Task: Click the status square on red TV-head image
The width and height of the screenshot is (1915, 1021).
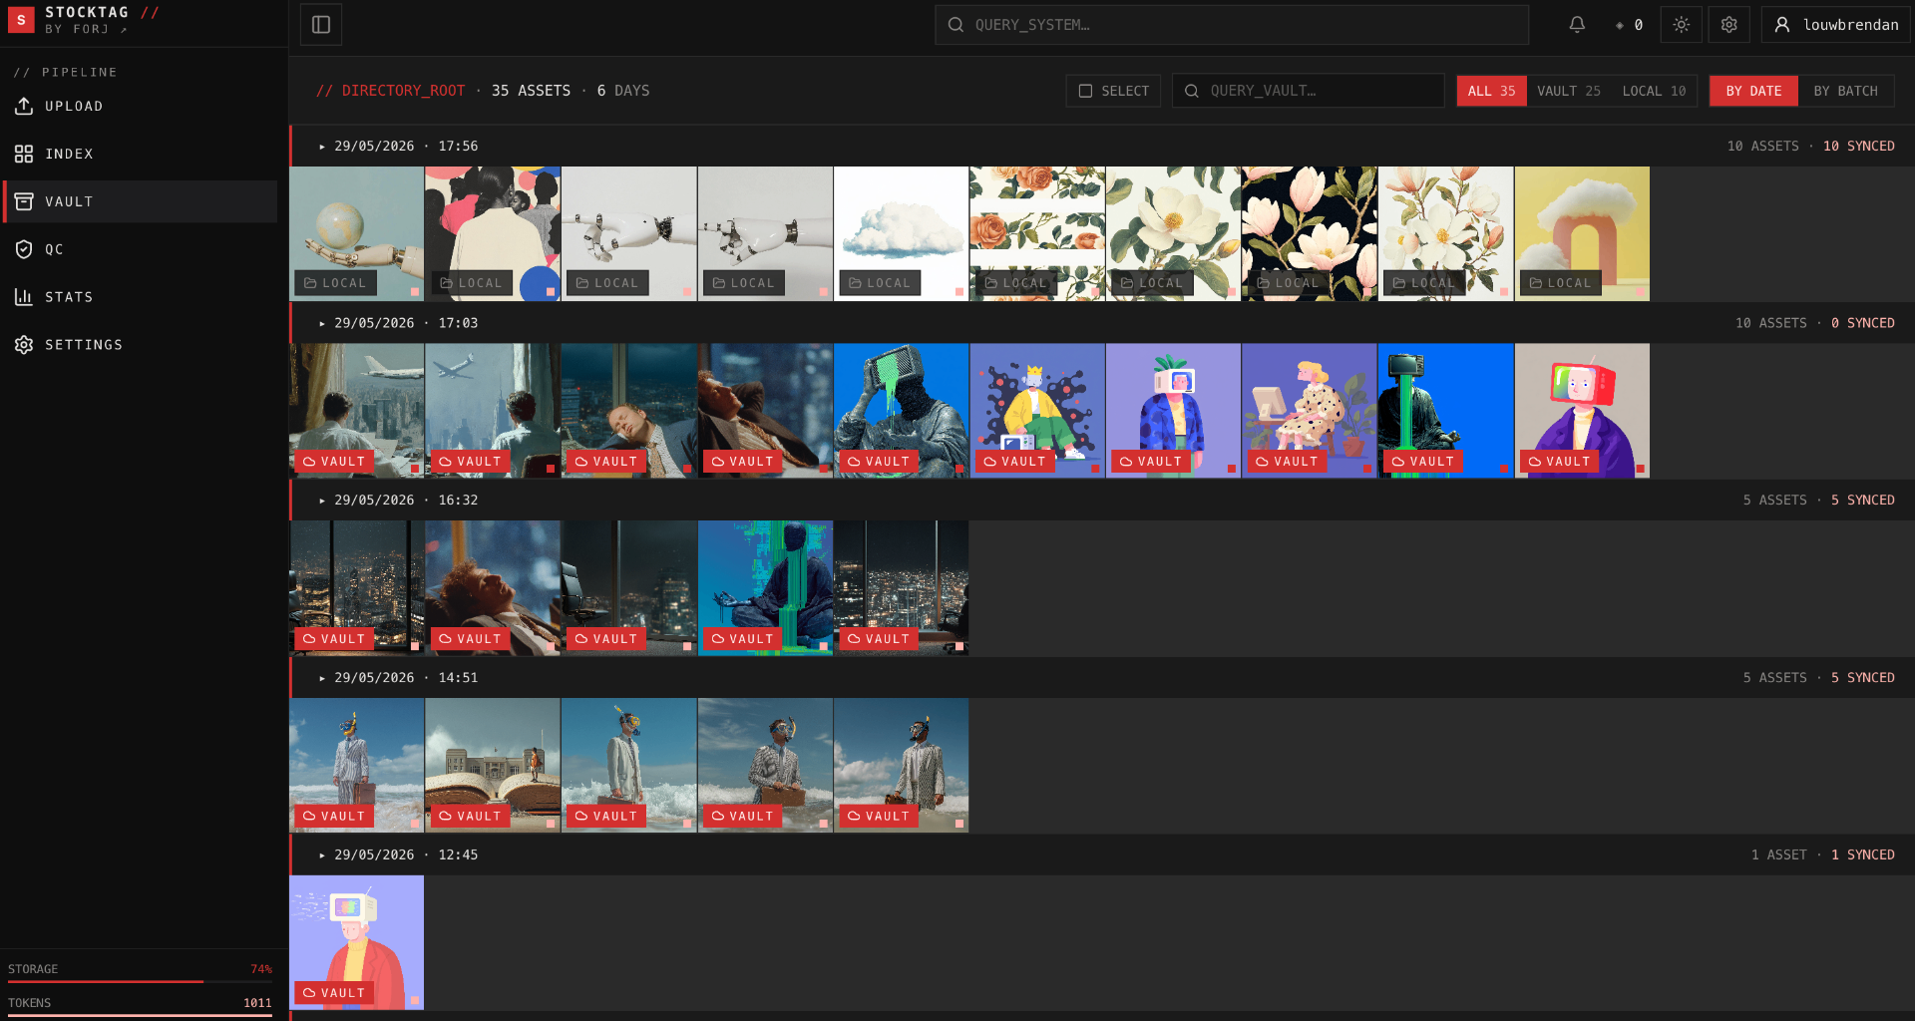Action: pyautogui.click(x=1640, y=469)
